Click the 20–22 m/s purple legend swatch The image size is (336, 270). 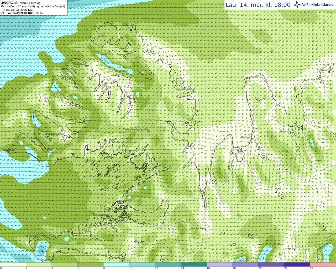click(271, 264)
